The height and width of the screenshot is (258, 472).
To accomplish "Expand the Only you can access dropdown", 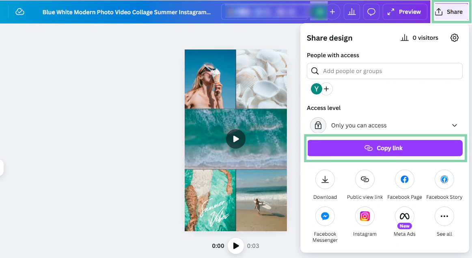I will point(384,125).
